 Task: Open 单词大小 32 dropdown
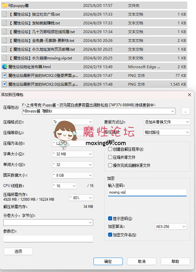tap(73, 165)
